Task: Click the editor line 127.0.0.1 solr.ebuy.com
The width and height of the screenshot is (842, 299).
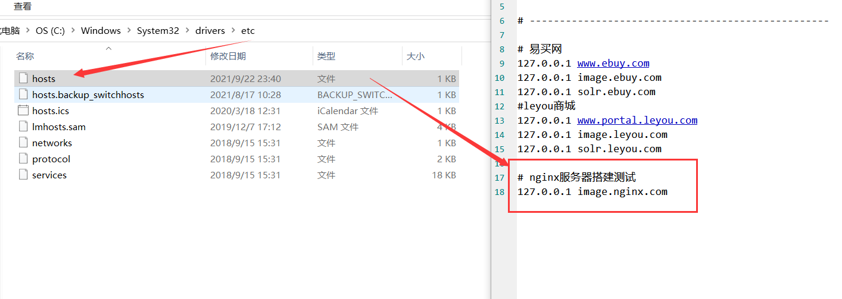Action: point(587,92)
